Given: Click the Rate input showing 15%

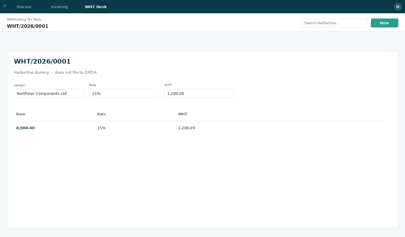Looking at the screenshot, I should 124,93.
